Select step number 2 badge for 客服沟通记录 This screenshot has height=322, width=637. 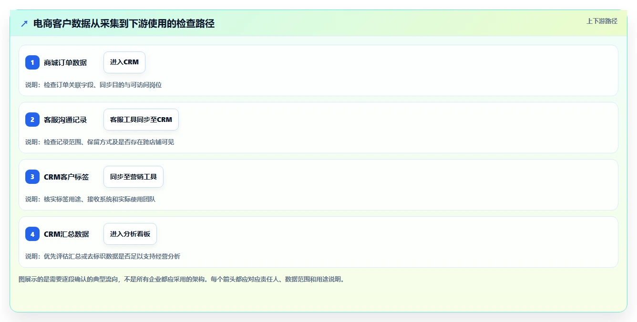point(32,120)
